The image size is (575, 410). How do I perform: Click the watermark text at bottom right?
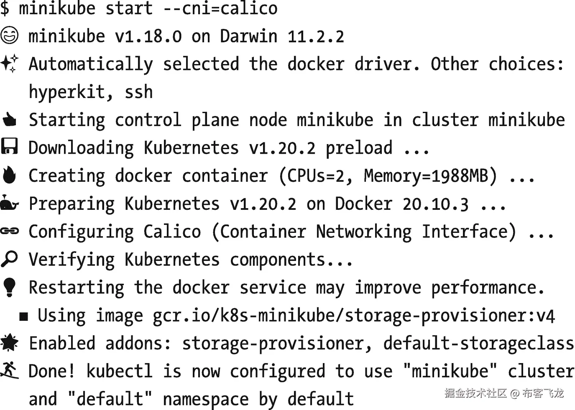click(503, 393)
